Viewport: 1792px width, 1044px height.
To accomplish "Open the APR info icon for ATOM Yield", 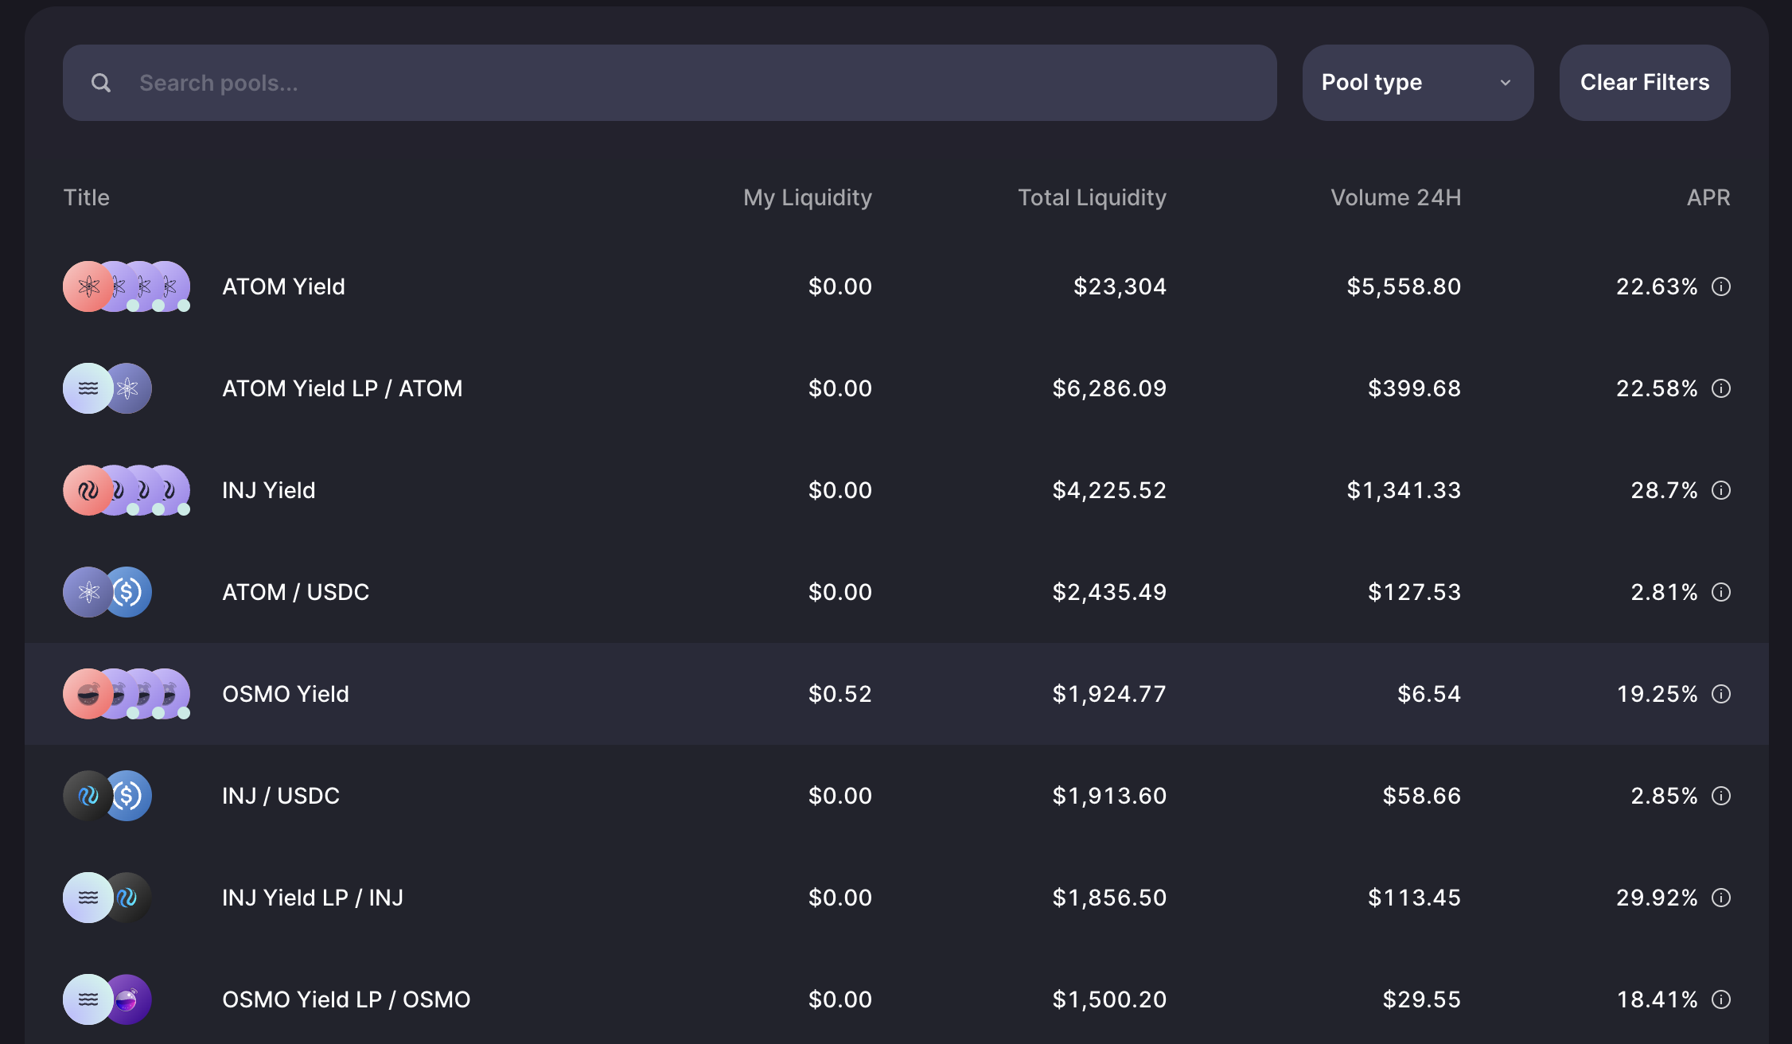I will tap(1721, 286).
